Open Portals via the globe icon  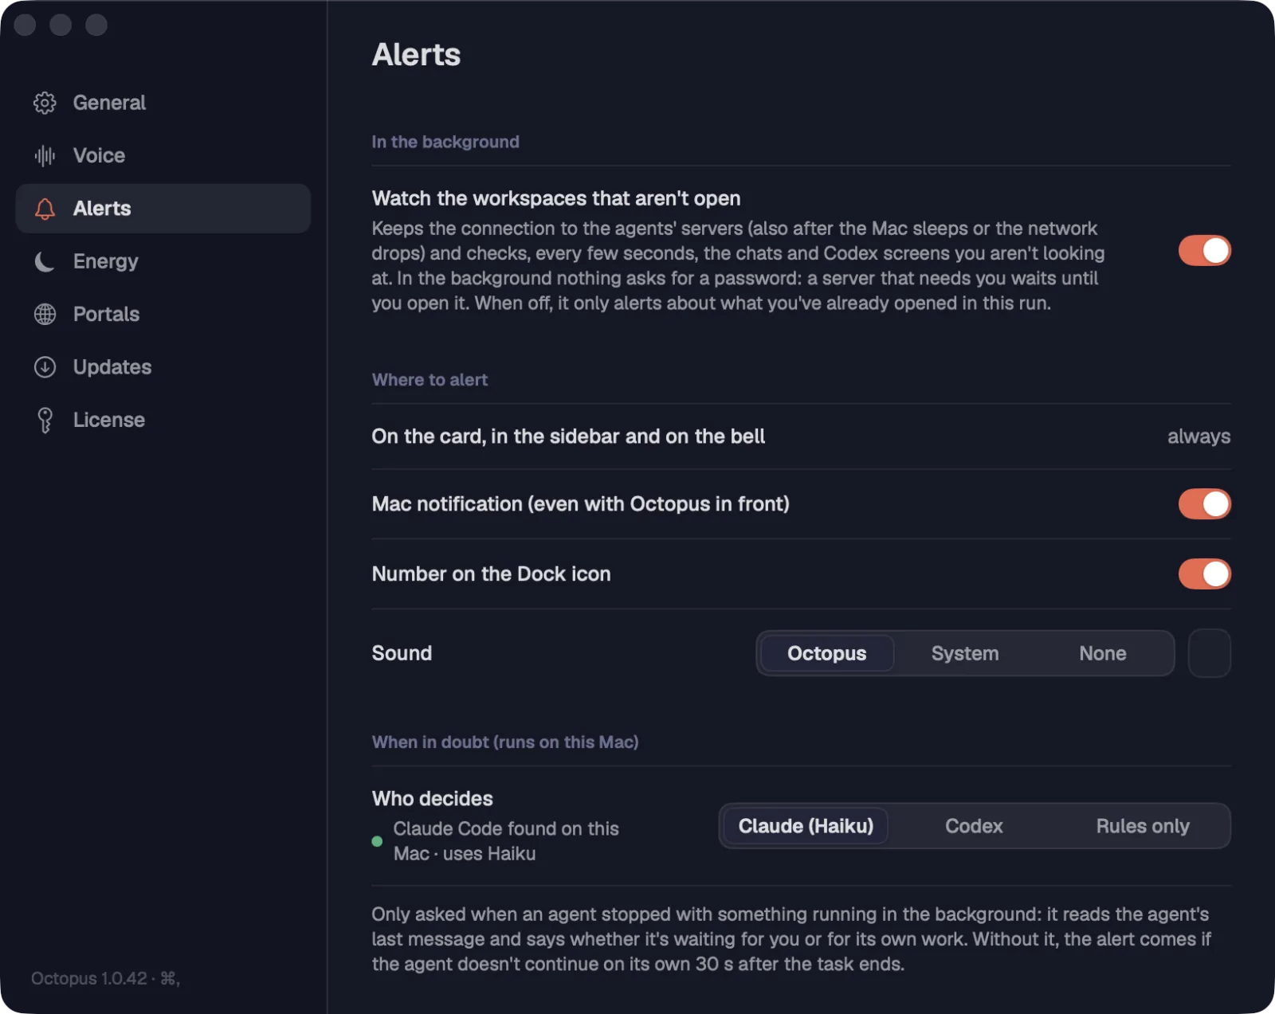pos(45,314)
